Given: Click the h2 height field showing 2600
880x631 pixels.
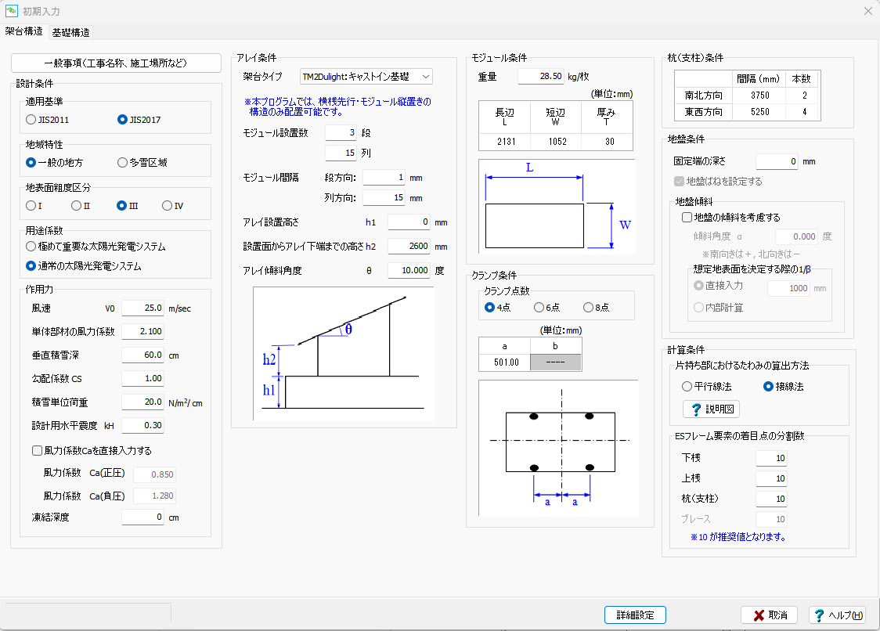Looking at the screenshot, I should click(x=409, y=247).
